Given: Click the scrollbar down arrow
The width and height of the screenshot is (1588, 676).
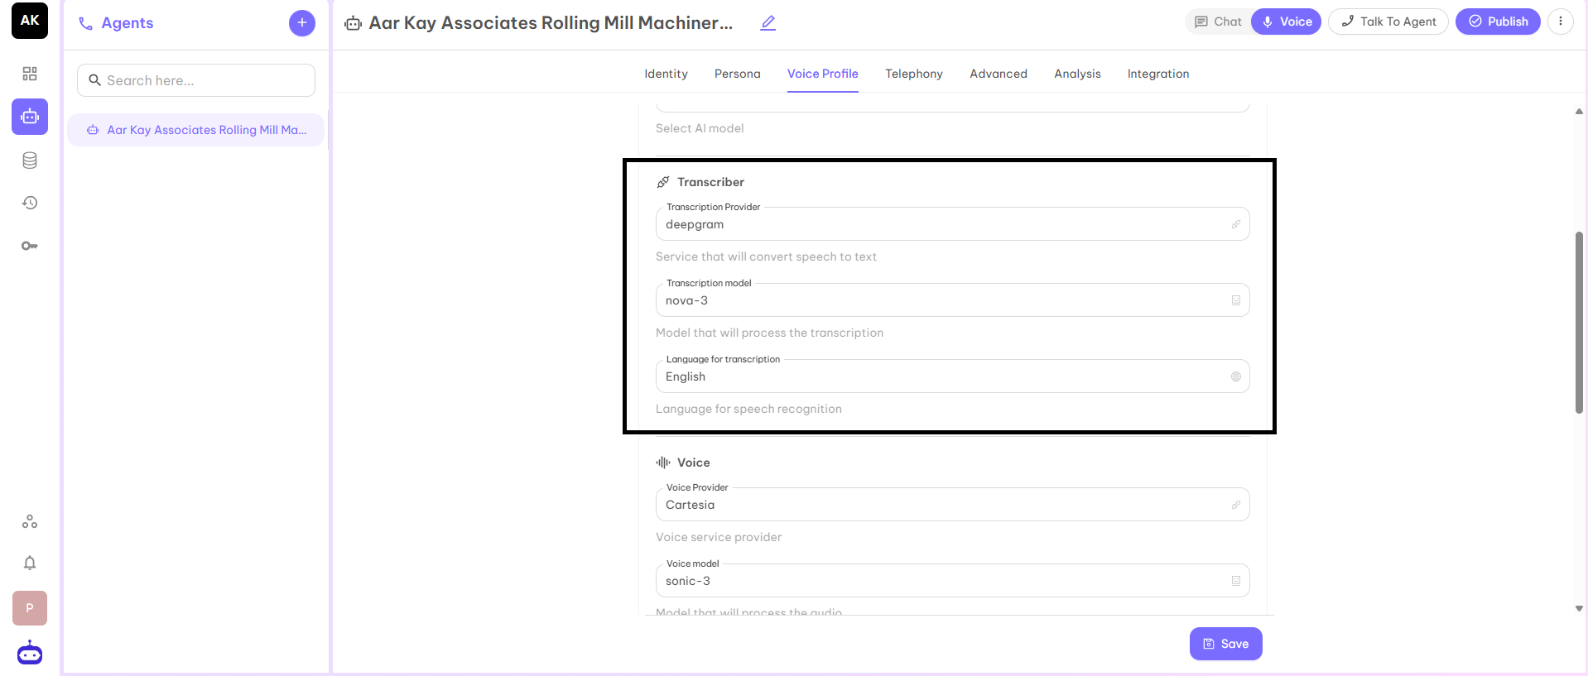Looking at the screenshot, I should point(1579,608).
